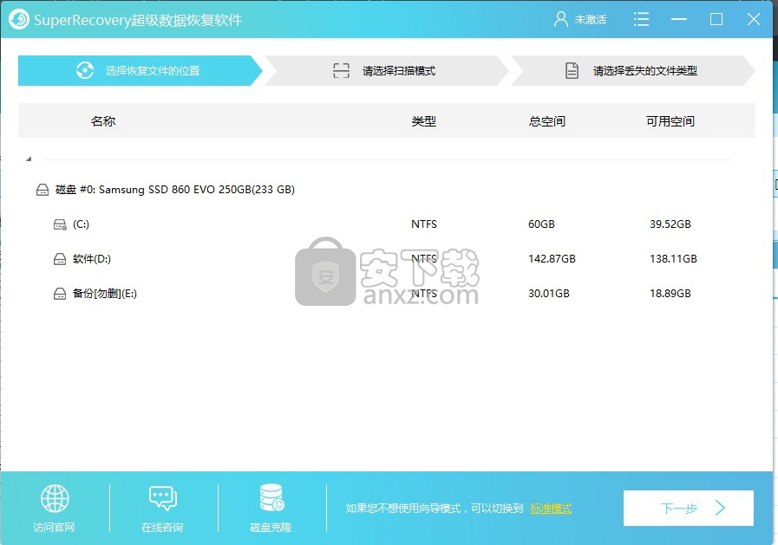Screen dimensions: 778x545
Task: Click the recovery location step icon
Action: 85,70
